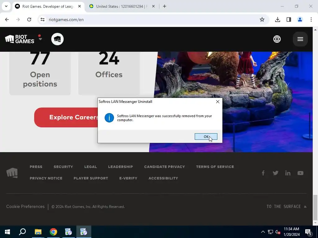This screenshot has width=318, height=238.
Task: Go back in browser history
Action: [7, 20]
